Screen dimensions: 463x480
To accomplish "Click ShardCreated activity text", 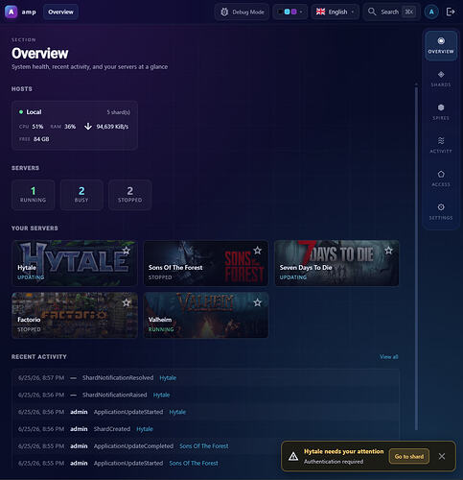I will pyautogui.click(x=112, y=429).
